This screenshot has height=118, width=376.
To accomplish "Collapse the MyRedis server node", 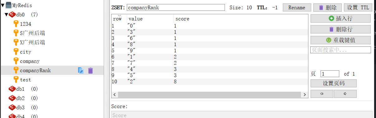I will point(3,5).
